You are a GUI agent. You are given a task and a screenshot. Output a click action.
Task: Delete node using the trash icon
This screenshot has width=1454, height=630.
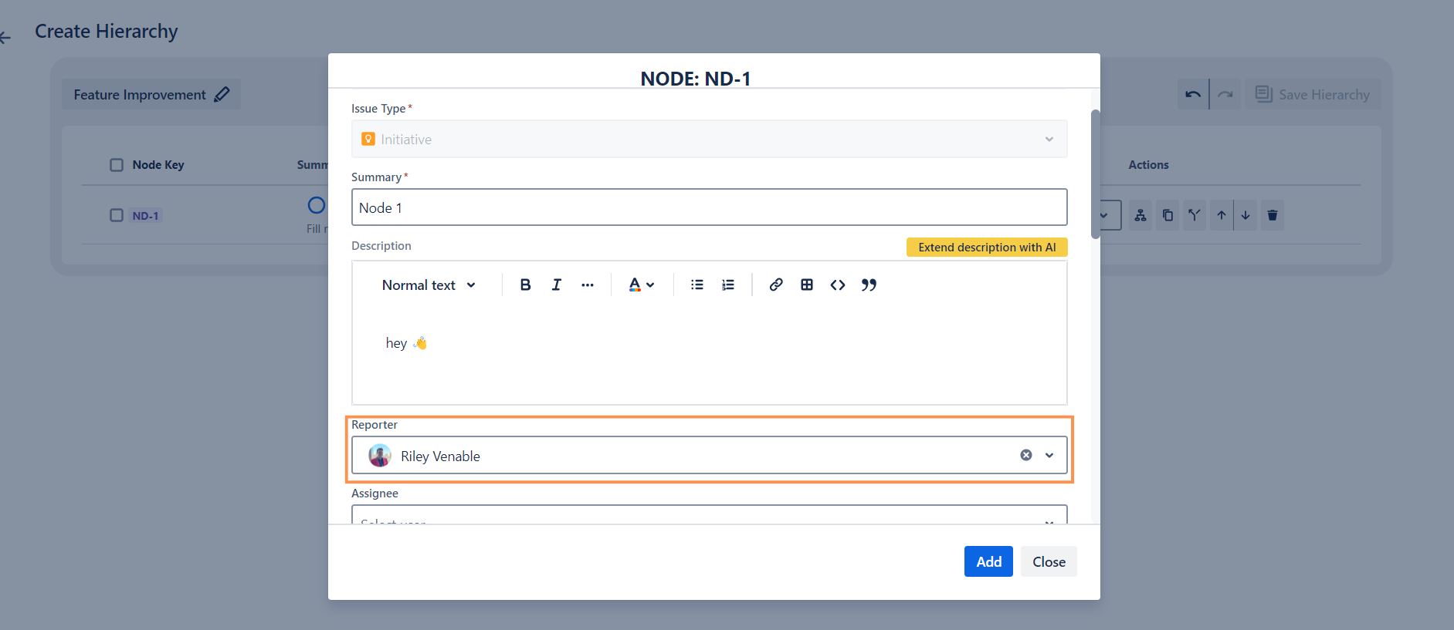pyautogui.click(x=1273, y=215)
